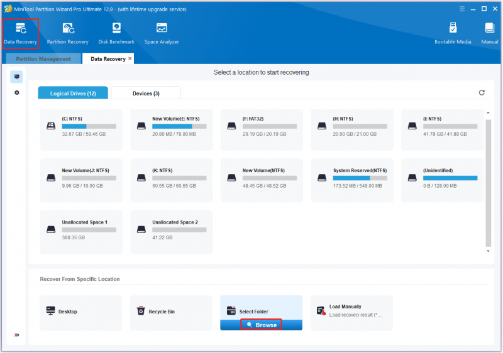Click the 9.96 GB / 10.00 GB text
Image resolution: width=503 pixels, height=353 pixels.
[82, 186]
